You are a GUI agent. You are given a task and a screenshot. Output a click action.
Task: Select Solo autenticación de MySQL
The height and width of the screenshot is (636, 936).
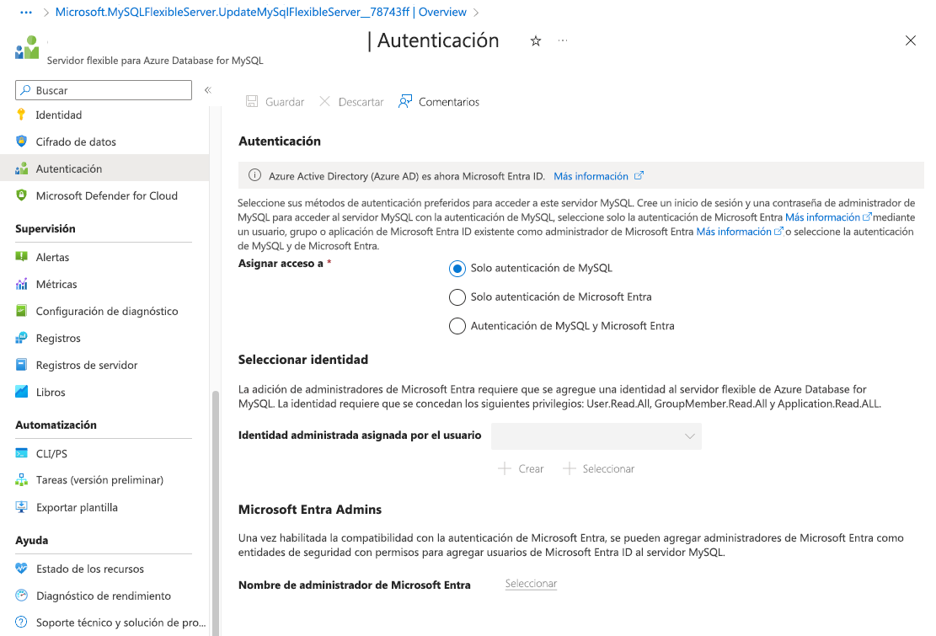click(x=457, y=268)
